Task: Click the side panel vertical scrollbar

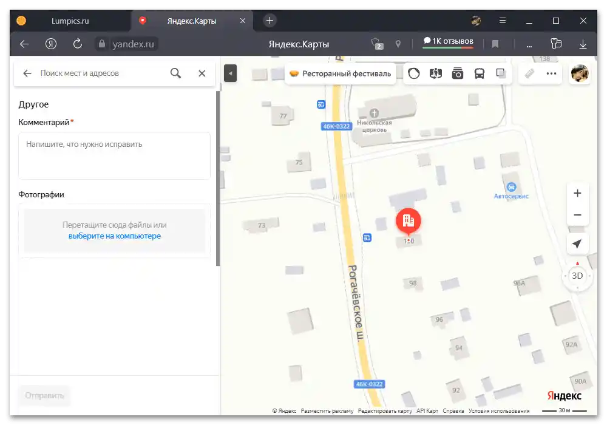Action: point(218,178)
